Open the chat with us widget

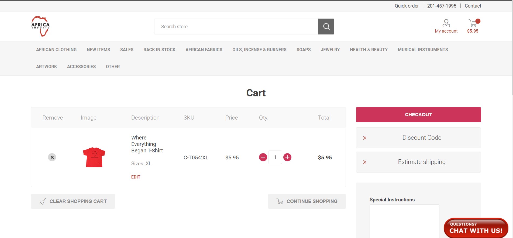(476, 228)
